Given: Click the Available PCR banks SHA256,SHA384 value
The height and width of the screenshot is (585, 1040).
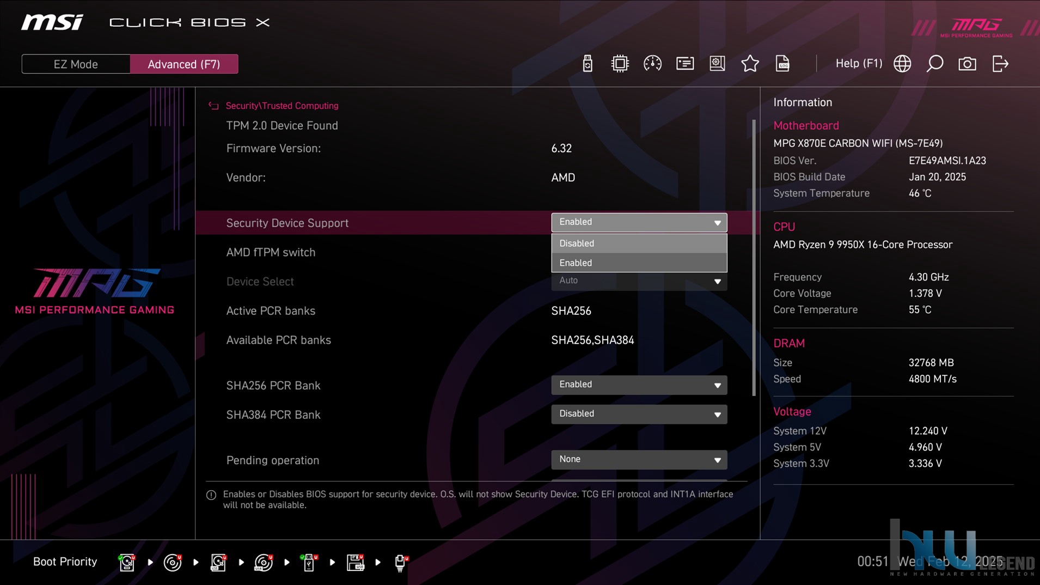Looking at the screenshot, I should tap(592, 340).
